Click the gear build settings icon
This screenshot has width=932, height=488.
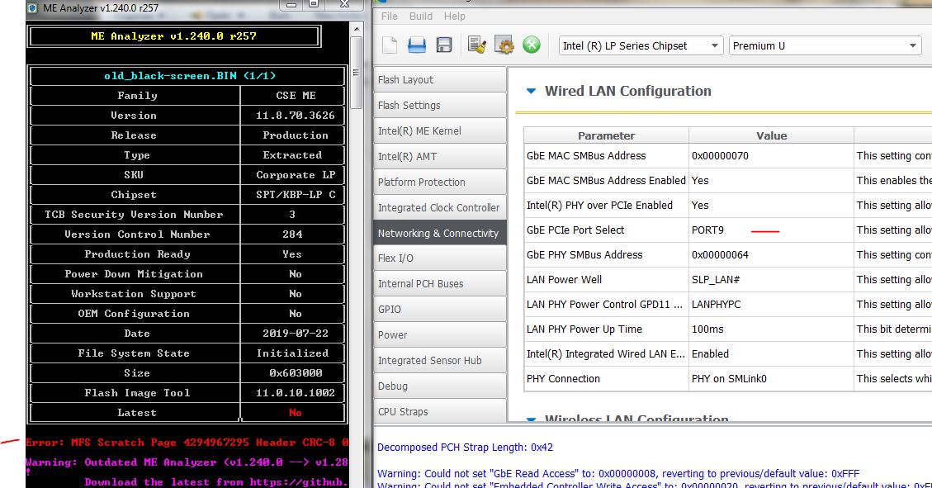pyautogui.click(x=504, y=45)
